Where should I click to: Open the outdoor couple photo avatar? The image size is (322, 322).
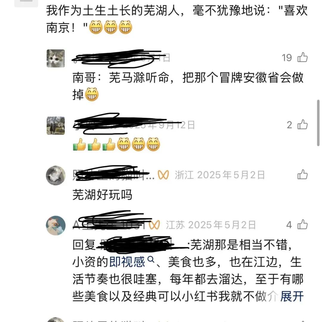[56, 126]
